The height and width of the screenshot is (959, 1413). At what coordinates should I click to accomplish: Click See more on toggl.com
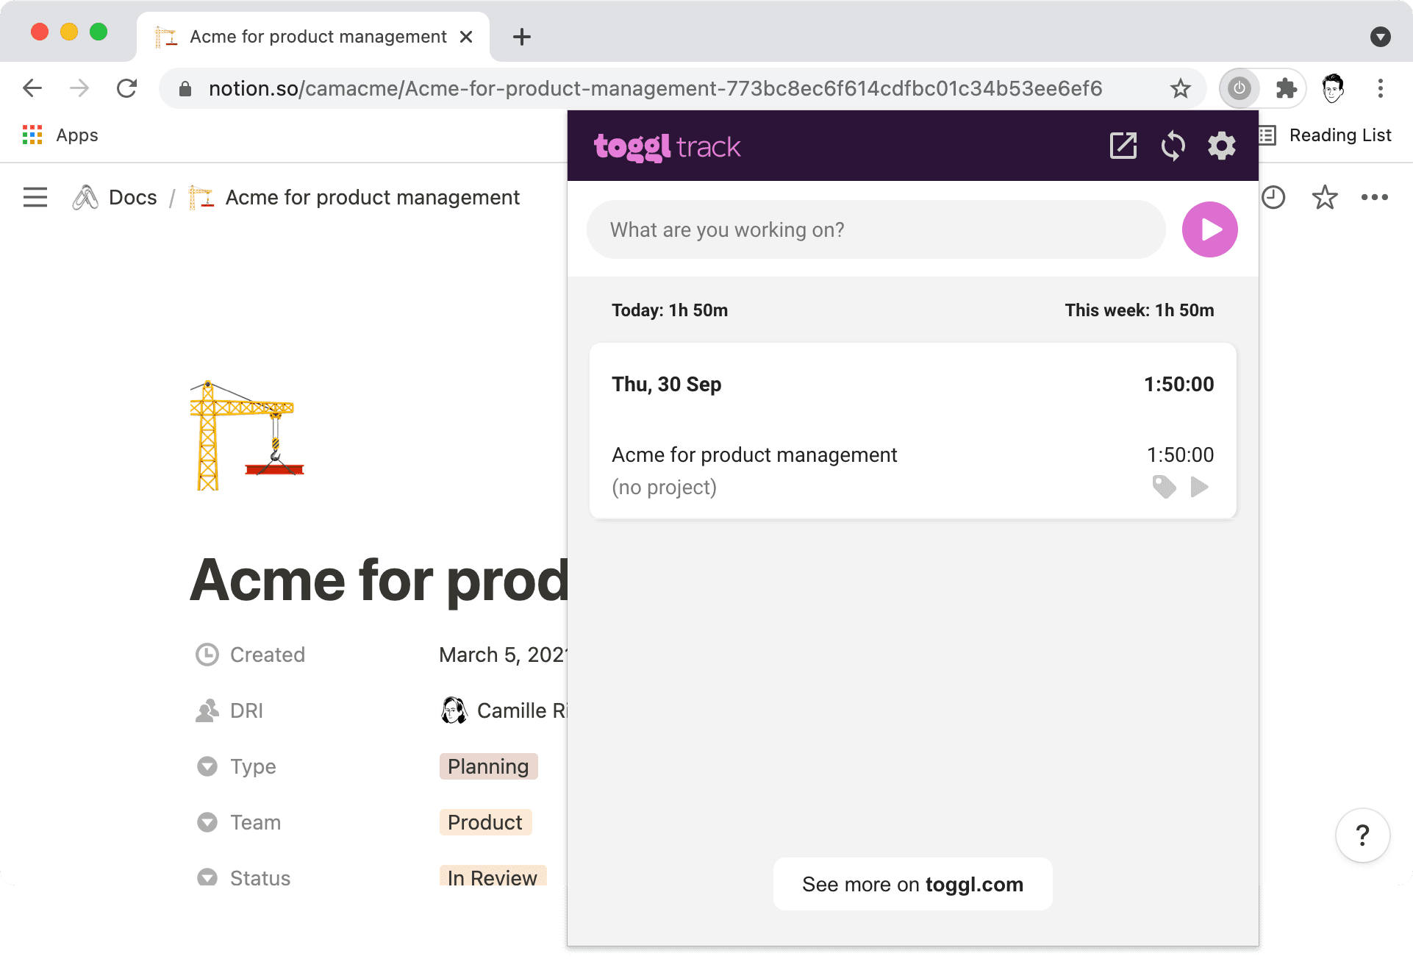pos(912,884)
